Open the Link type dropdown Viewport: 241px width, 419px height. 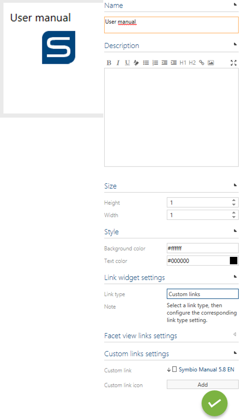[203, 294]
